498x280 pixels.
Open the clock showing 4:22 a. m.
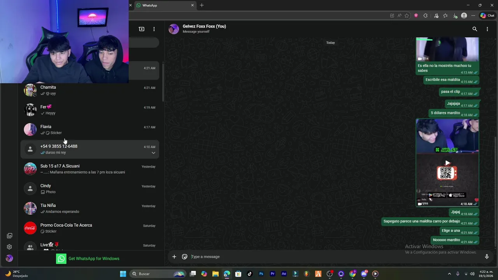coord(485,274)
